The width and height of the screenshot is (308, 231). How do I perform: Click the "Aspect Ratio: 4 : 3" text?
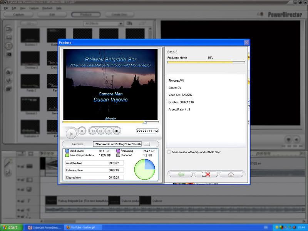point(179,109)
